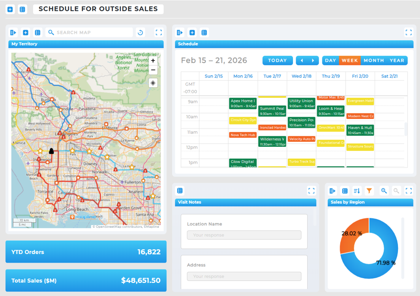This screenshot has height=296, width=420.
Task: Click the sort icon on Sales by Region
Action: point(357,191)
